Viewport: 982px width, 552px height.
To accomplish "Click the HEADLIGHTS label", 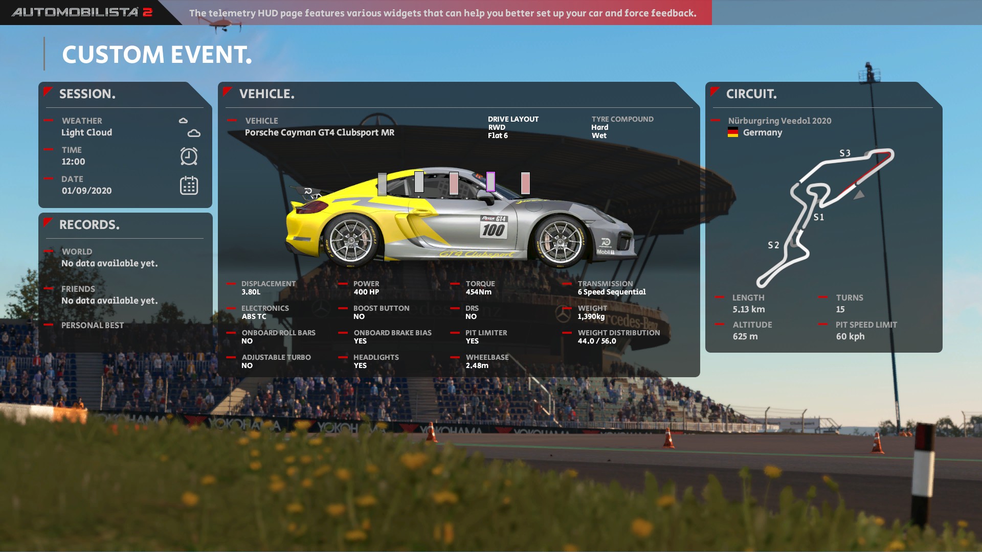I will pyautogui.click(x=376, y=357).
